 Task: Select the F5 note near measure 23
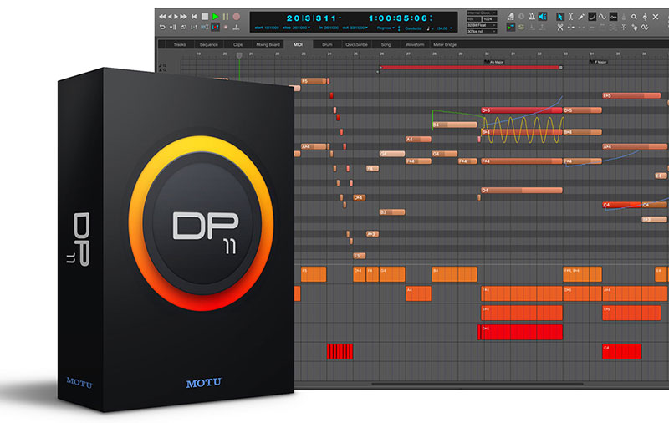(x=315, y=81)
